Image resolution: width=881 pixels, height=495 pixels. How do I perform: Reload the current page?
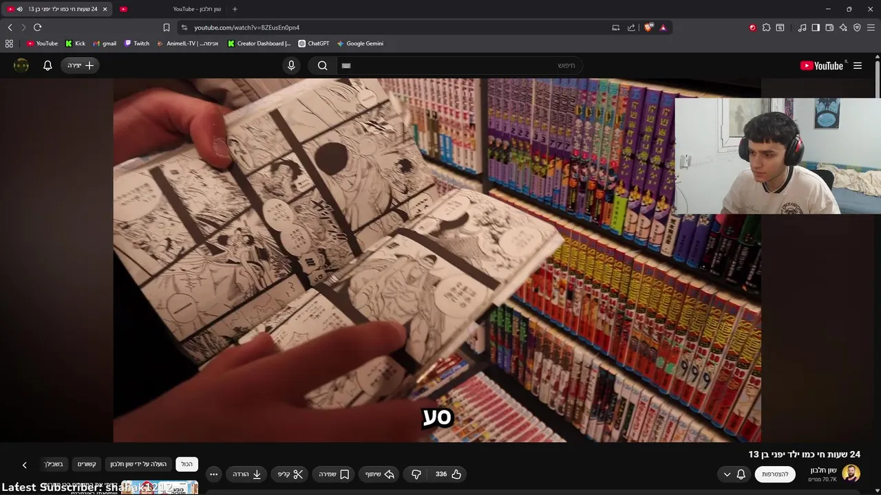37,27
